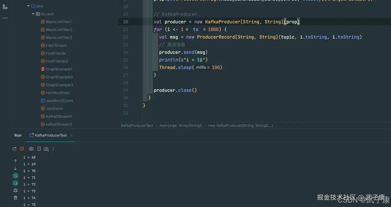Click 'ProducerRecord[String, String]' in code
Viewport: 391px width, 207px height.
(237, 37)
